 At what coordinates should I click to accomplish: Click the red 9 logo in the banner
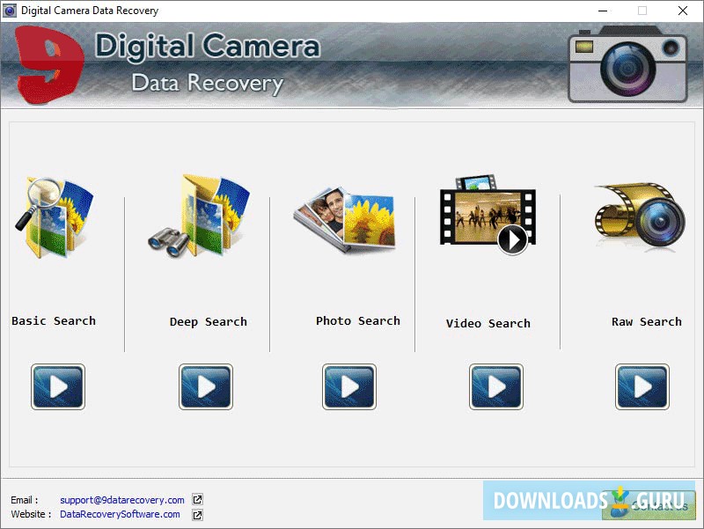(49, 64)
